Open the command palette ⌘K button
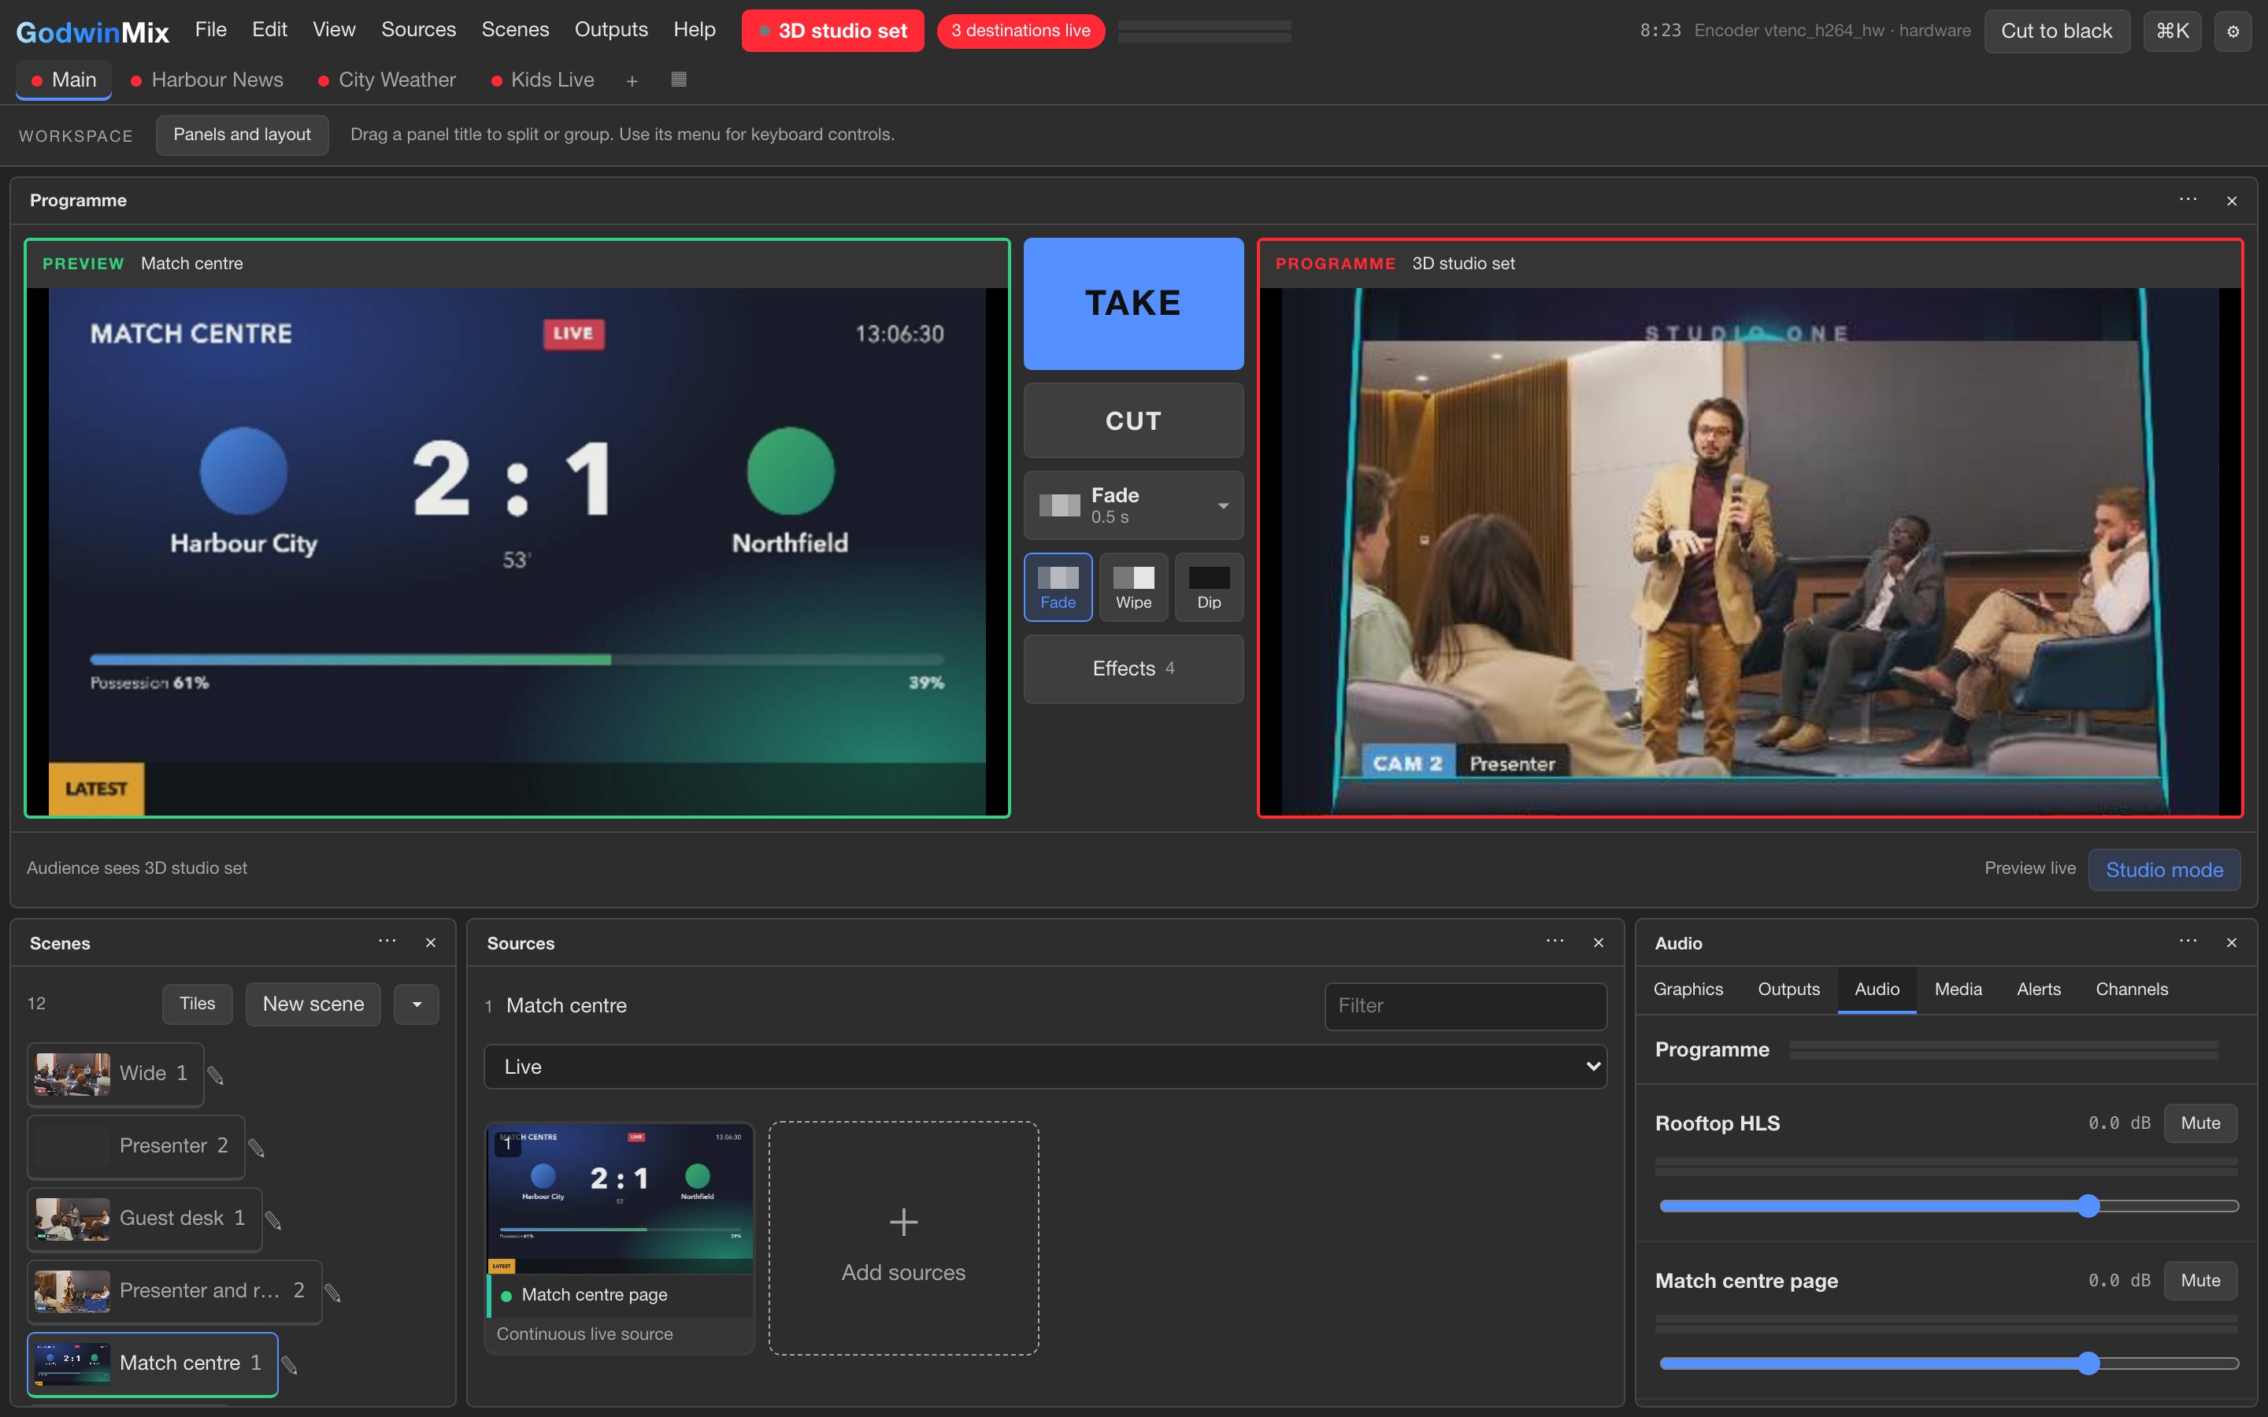 [x=2171, y=31]
